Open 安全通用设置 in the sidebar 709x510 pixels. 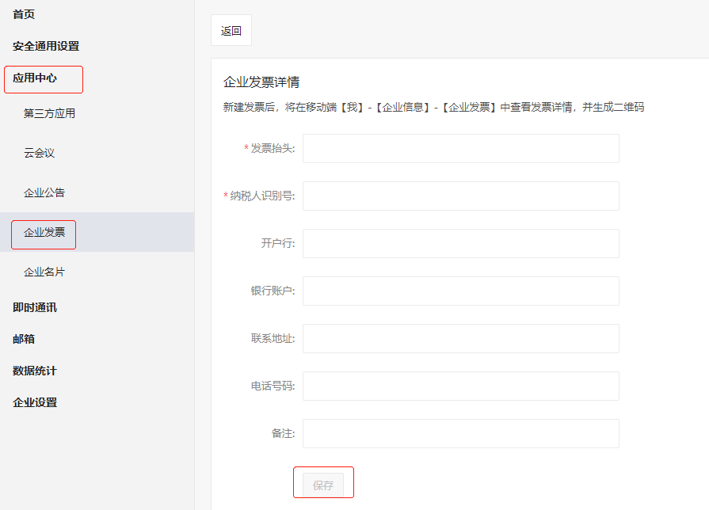[46, 46]
